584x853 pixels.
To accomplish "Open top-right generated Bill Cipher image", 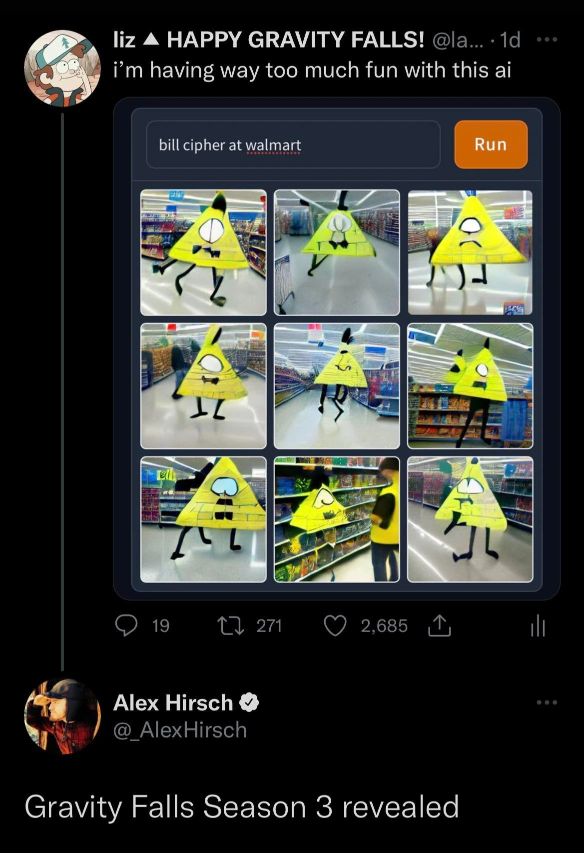I will pyautogui.click(x=470, y=252).
